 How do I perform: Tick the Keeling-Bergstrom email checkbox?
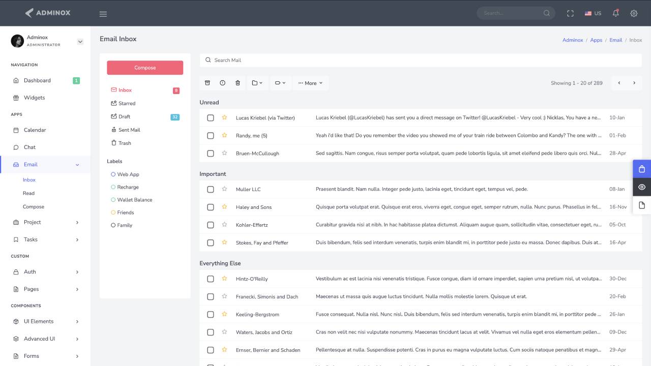[x=211, y=315]
